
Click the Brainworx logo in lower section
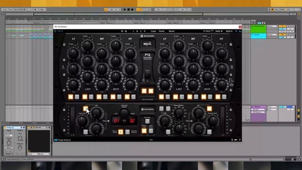tap(148, 109)
